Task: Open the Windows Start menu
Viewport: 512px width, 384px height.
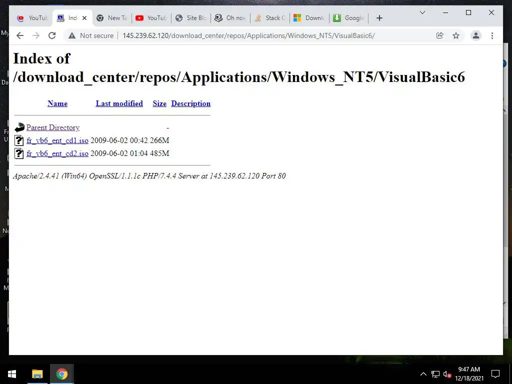Action: (x=12, y=374)
